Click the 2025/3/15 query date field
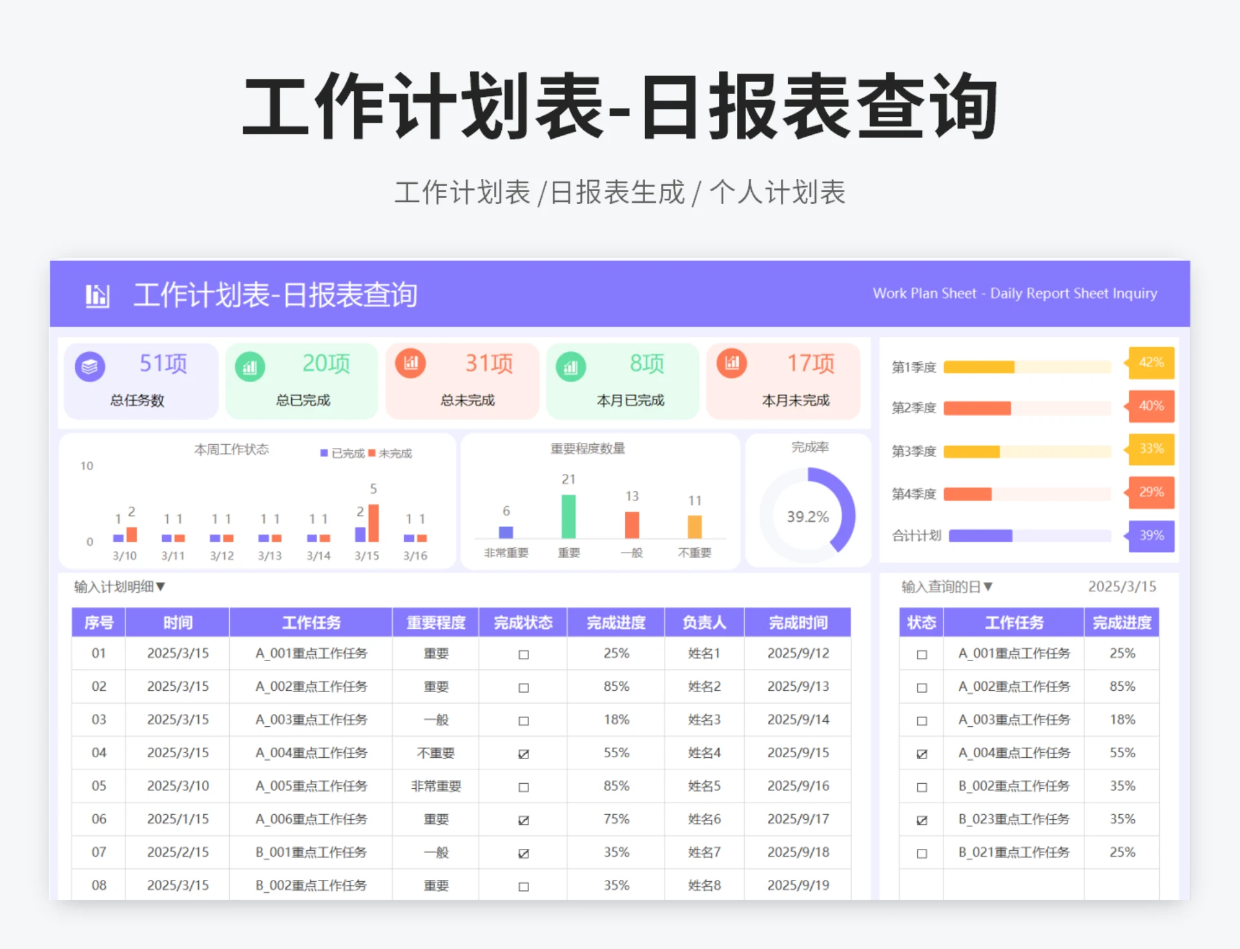Image resolution: width=1240 pixels, height=949 pixels. [x=1122, y=586]
